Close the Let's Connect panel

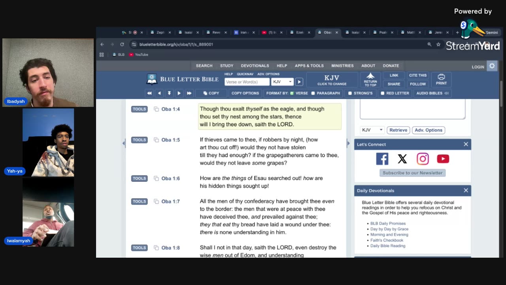point(466,144)
